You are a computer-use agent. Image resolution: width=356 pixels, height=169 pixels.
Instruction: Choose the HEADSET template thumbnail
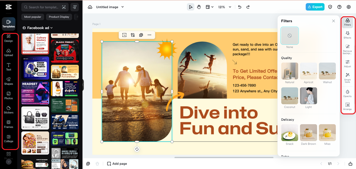pyautogui.click(x=35, y=93)
